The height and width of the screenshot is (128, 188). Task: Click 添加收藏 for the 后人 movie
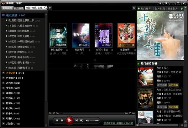[x=162, y=85]
